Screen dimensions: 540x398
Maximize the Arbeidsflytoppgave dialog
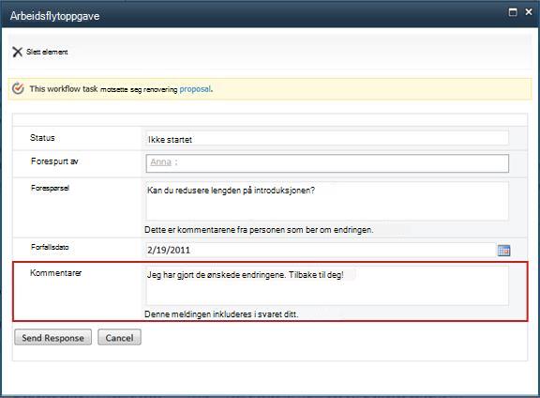[513, 12]
